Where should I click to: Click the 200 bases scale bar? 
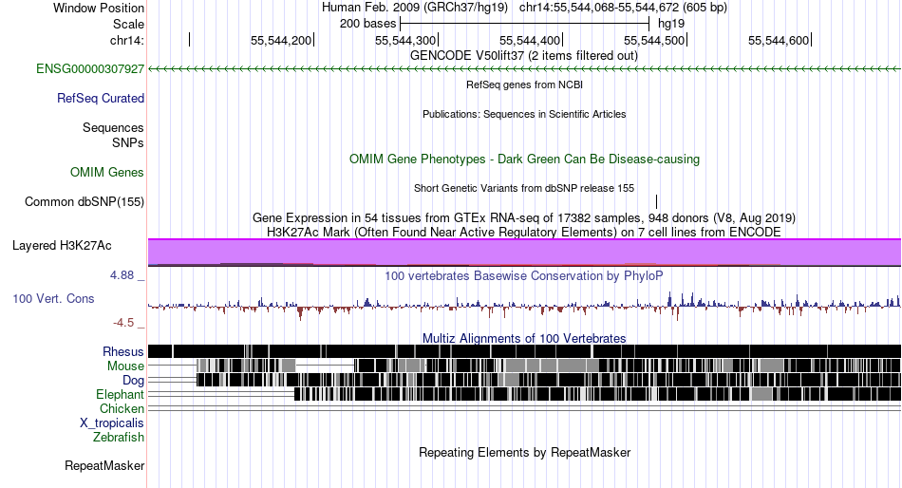pyautogui.click(x=524, y=24)
